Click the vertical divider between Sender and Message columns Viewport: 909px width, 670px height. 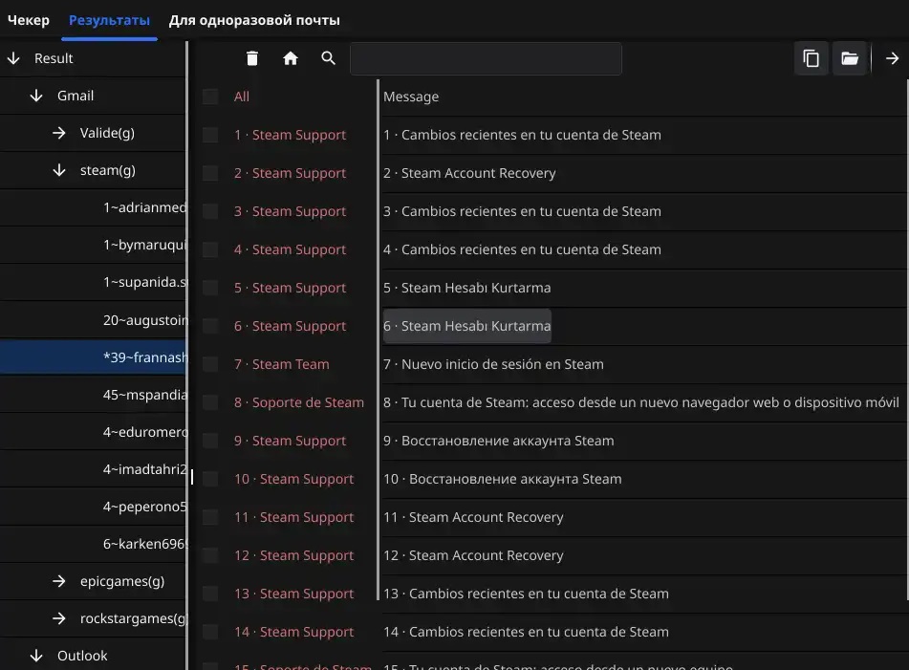[378, 339]
